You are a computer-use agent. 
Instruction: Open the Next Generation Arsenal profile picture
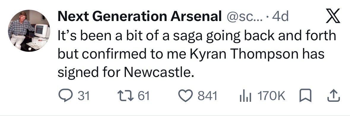click(x=29, y=31)
